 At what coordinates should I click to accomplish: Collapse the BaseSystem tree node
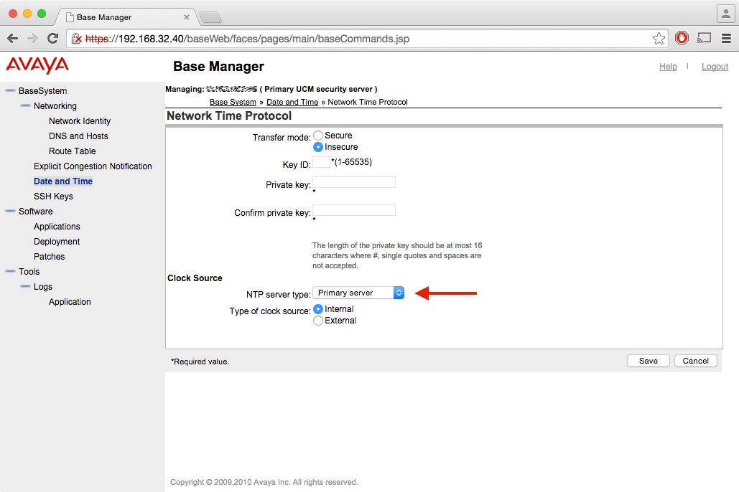click(10, 90)
